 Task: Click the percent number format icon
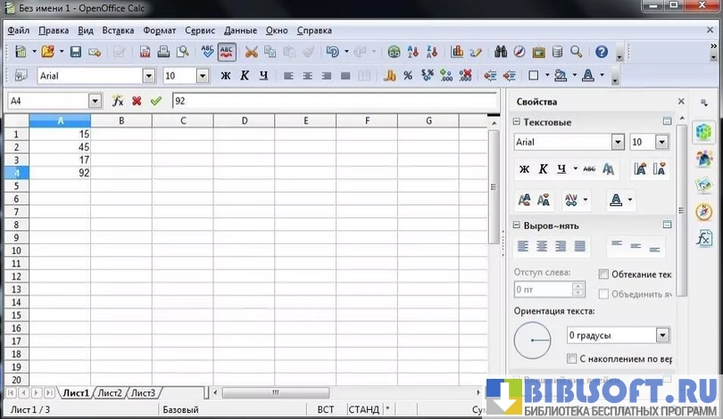point(408,76)
